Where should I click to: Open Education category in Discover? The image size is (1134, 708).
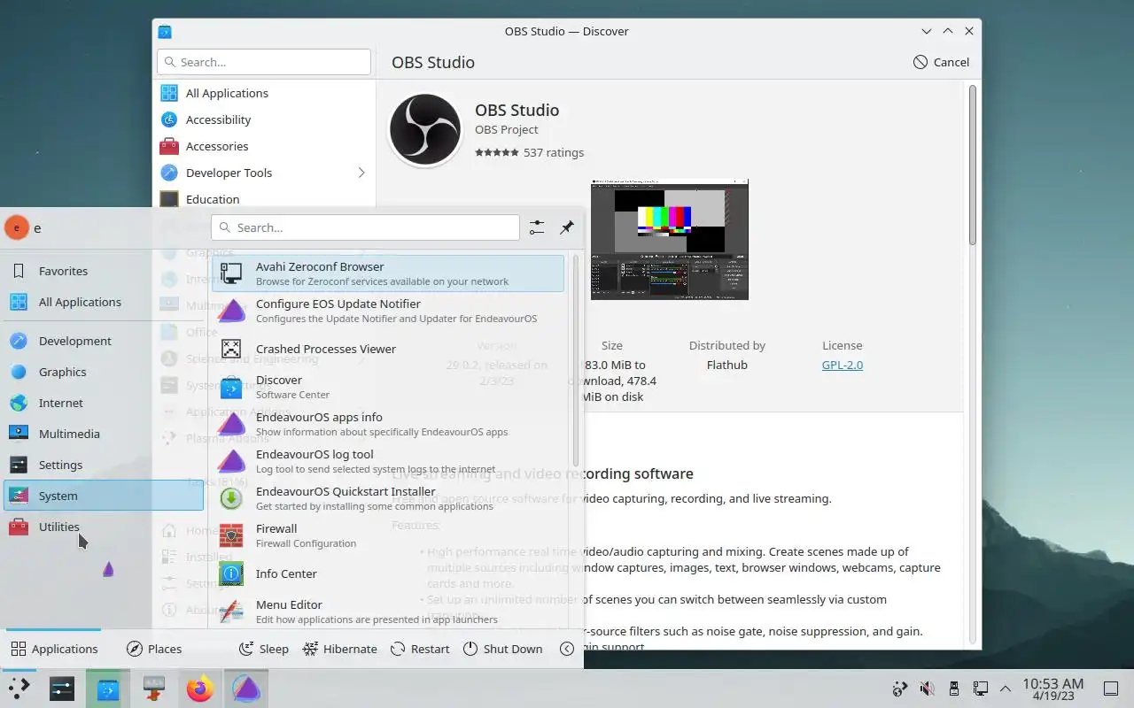[x=264, y=199]
